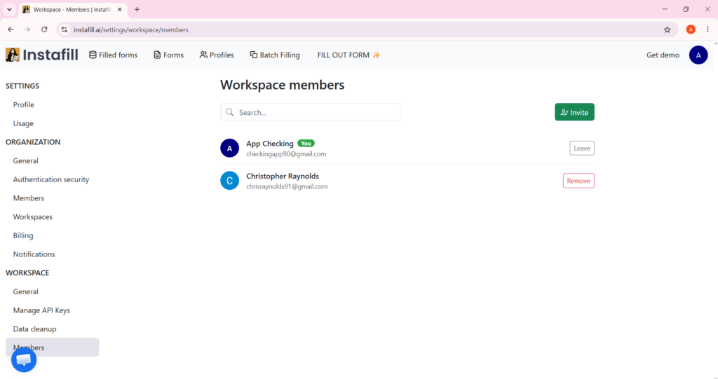Screen dimensions: 718x379
Task: Open the chat support bubble
Action: (x=24, y=360)
